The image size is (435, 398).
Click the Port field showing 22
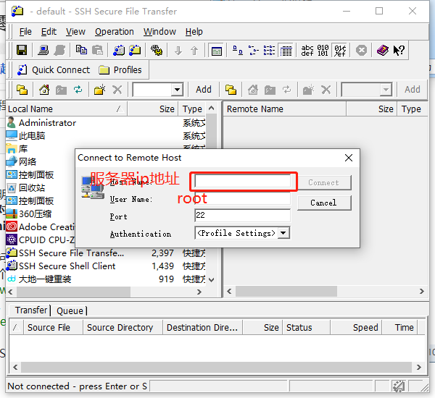tap(242, 216)
